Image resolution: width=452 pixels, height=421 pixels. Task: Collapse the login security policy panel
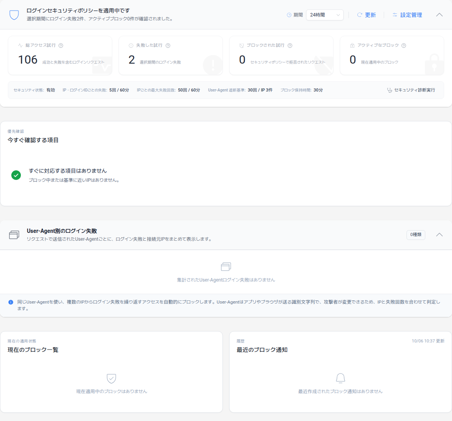pyautogui.click(x=439, y=15)
